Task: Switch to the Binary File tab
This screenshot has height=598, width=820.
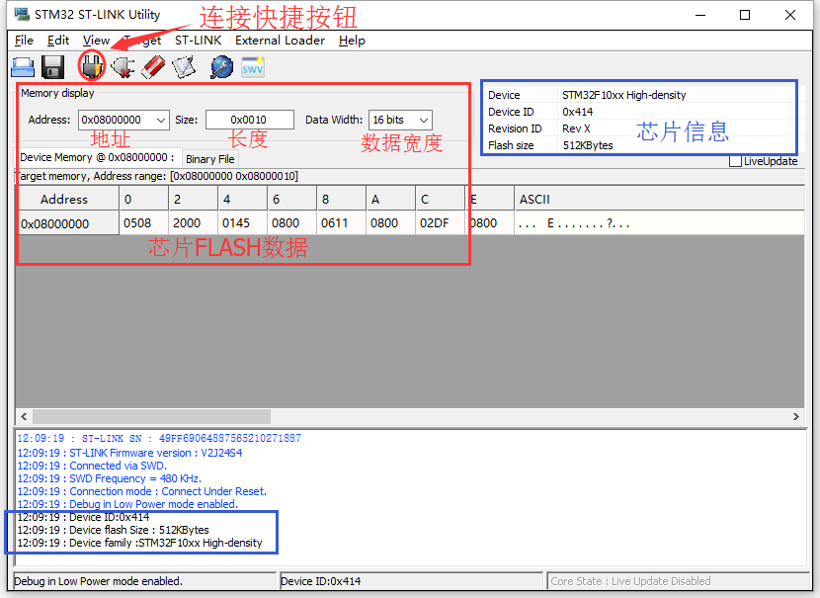Action: tap(210, 159)
